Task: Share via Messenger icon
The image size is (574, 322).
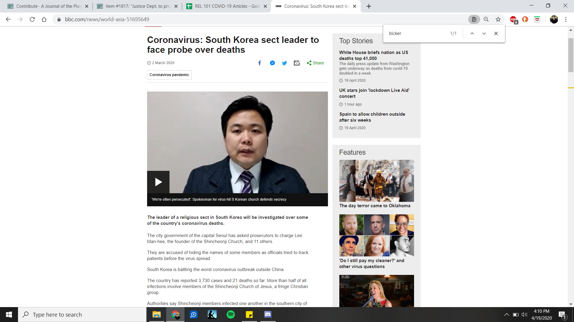Action: 272,63
